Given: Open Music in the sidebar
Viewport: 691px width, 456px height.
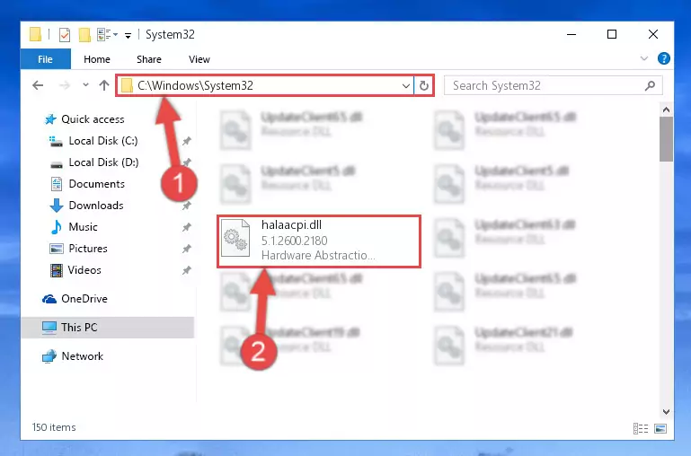Looking at the screenshot, I should click(83, 227).
